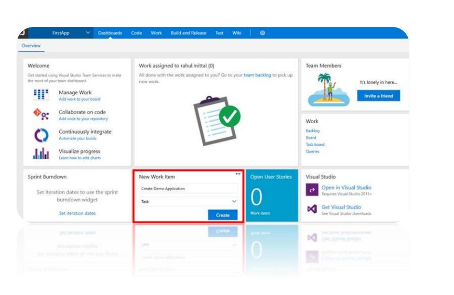Follow the team backlog link

click(257, 75)
